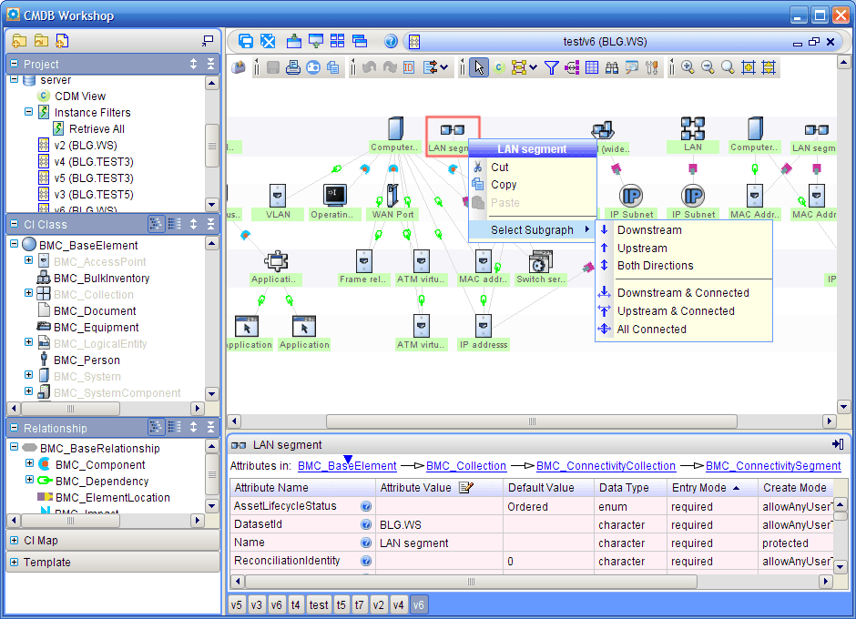Open the BMC_Collection attributes link

[x=466, y=465]
